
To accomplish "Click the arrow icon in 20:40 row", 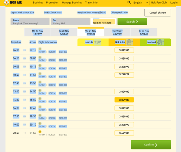I will 24,133.
